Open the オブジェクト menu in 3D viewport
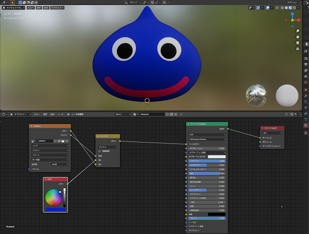 point(57,8)
